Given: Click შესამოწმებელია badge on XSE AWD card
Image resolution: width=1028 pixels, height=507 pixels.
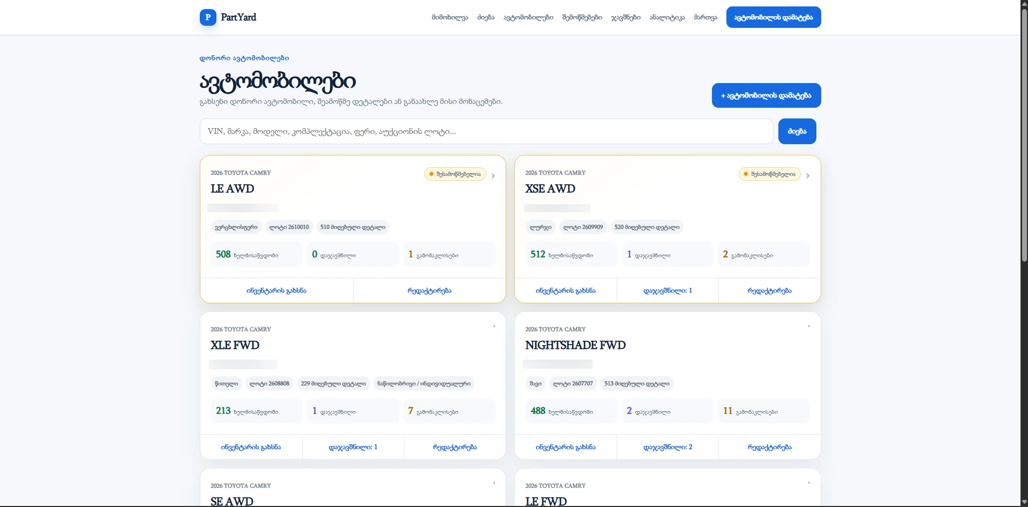Looking at the screenshot, I should click(x=770, y=174).
